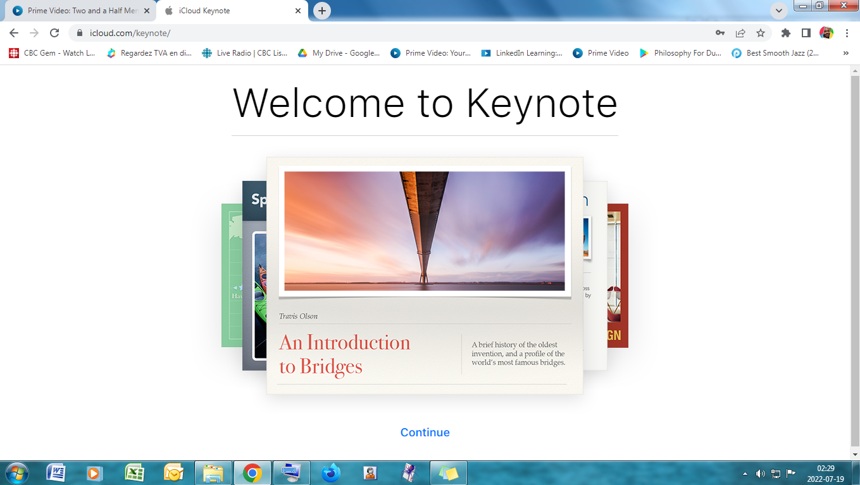Select the An Introduction to Bridges slide
The height and width of the screenshot is (485, 860).
[425, 275]
